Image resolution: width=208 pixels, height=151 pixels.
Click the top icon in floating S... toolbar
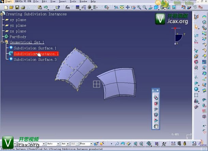coord(156,97)
